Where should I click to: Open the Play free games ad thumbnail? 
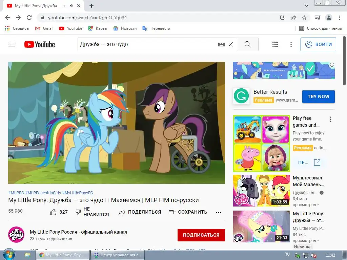click(262, 144)
